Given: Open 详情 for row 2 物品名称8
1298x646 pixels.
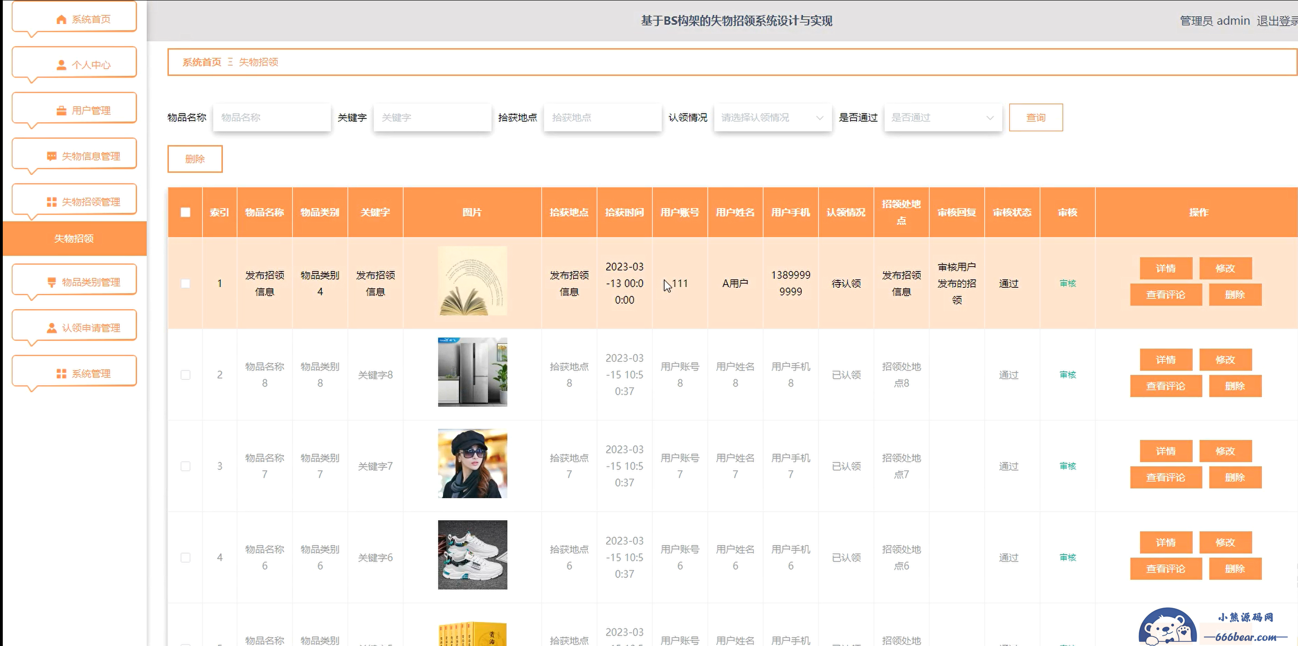Looking at the screenshot, I should click(x=1166, y=360).
